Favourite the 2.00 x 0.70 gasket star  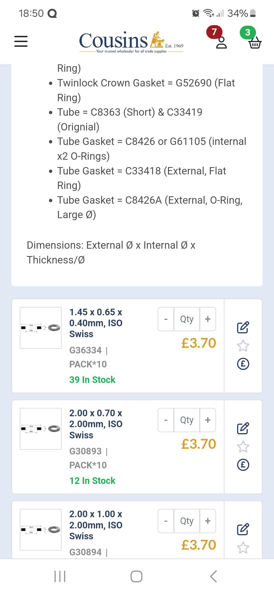243,447
